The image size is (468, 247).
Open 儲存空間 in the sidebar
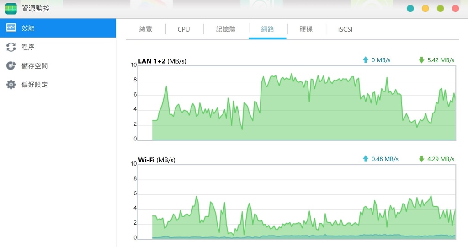(x=58, y=66)
